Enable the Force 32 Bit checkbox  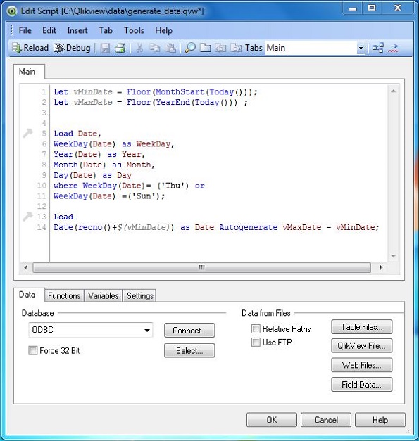[33, 351]
